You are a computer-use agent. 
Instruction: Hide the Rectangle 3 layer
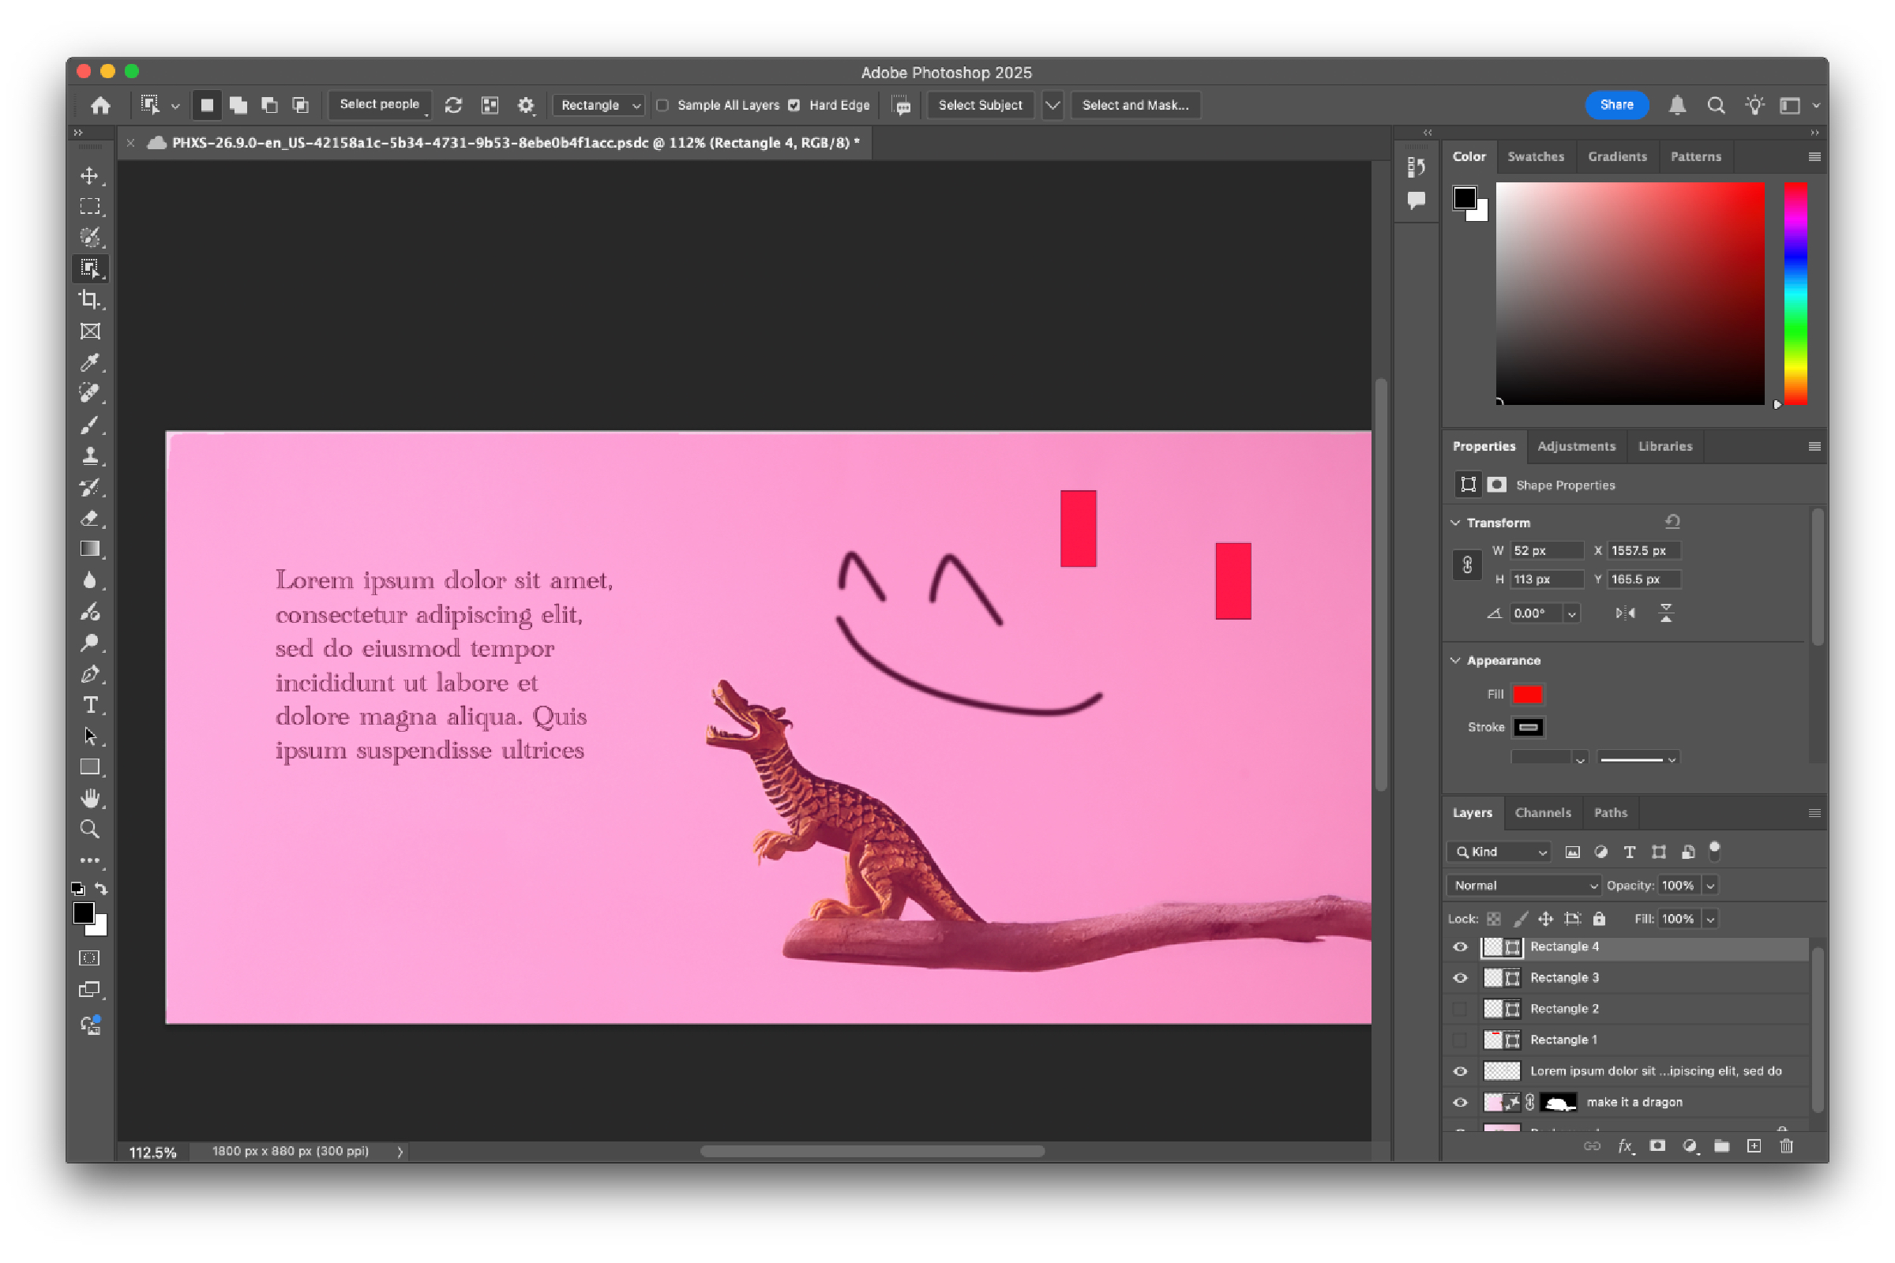click(x=1460, y=977)
